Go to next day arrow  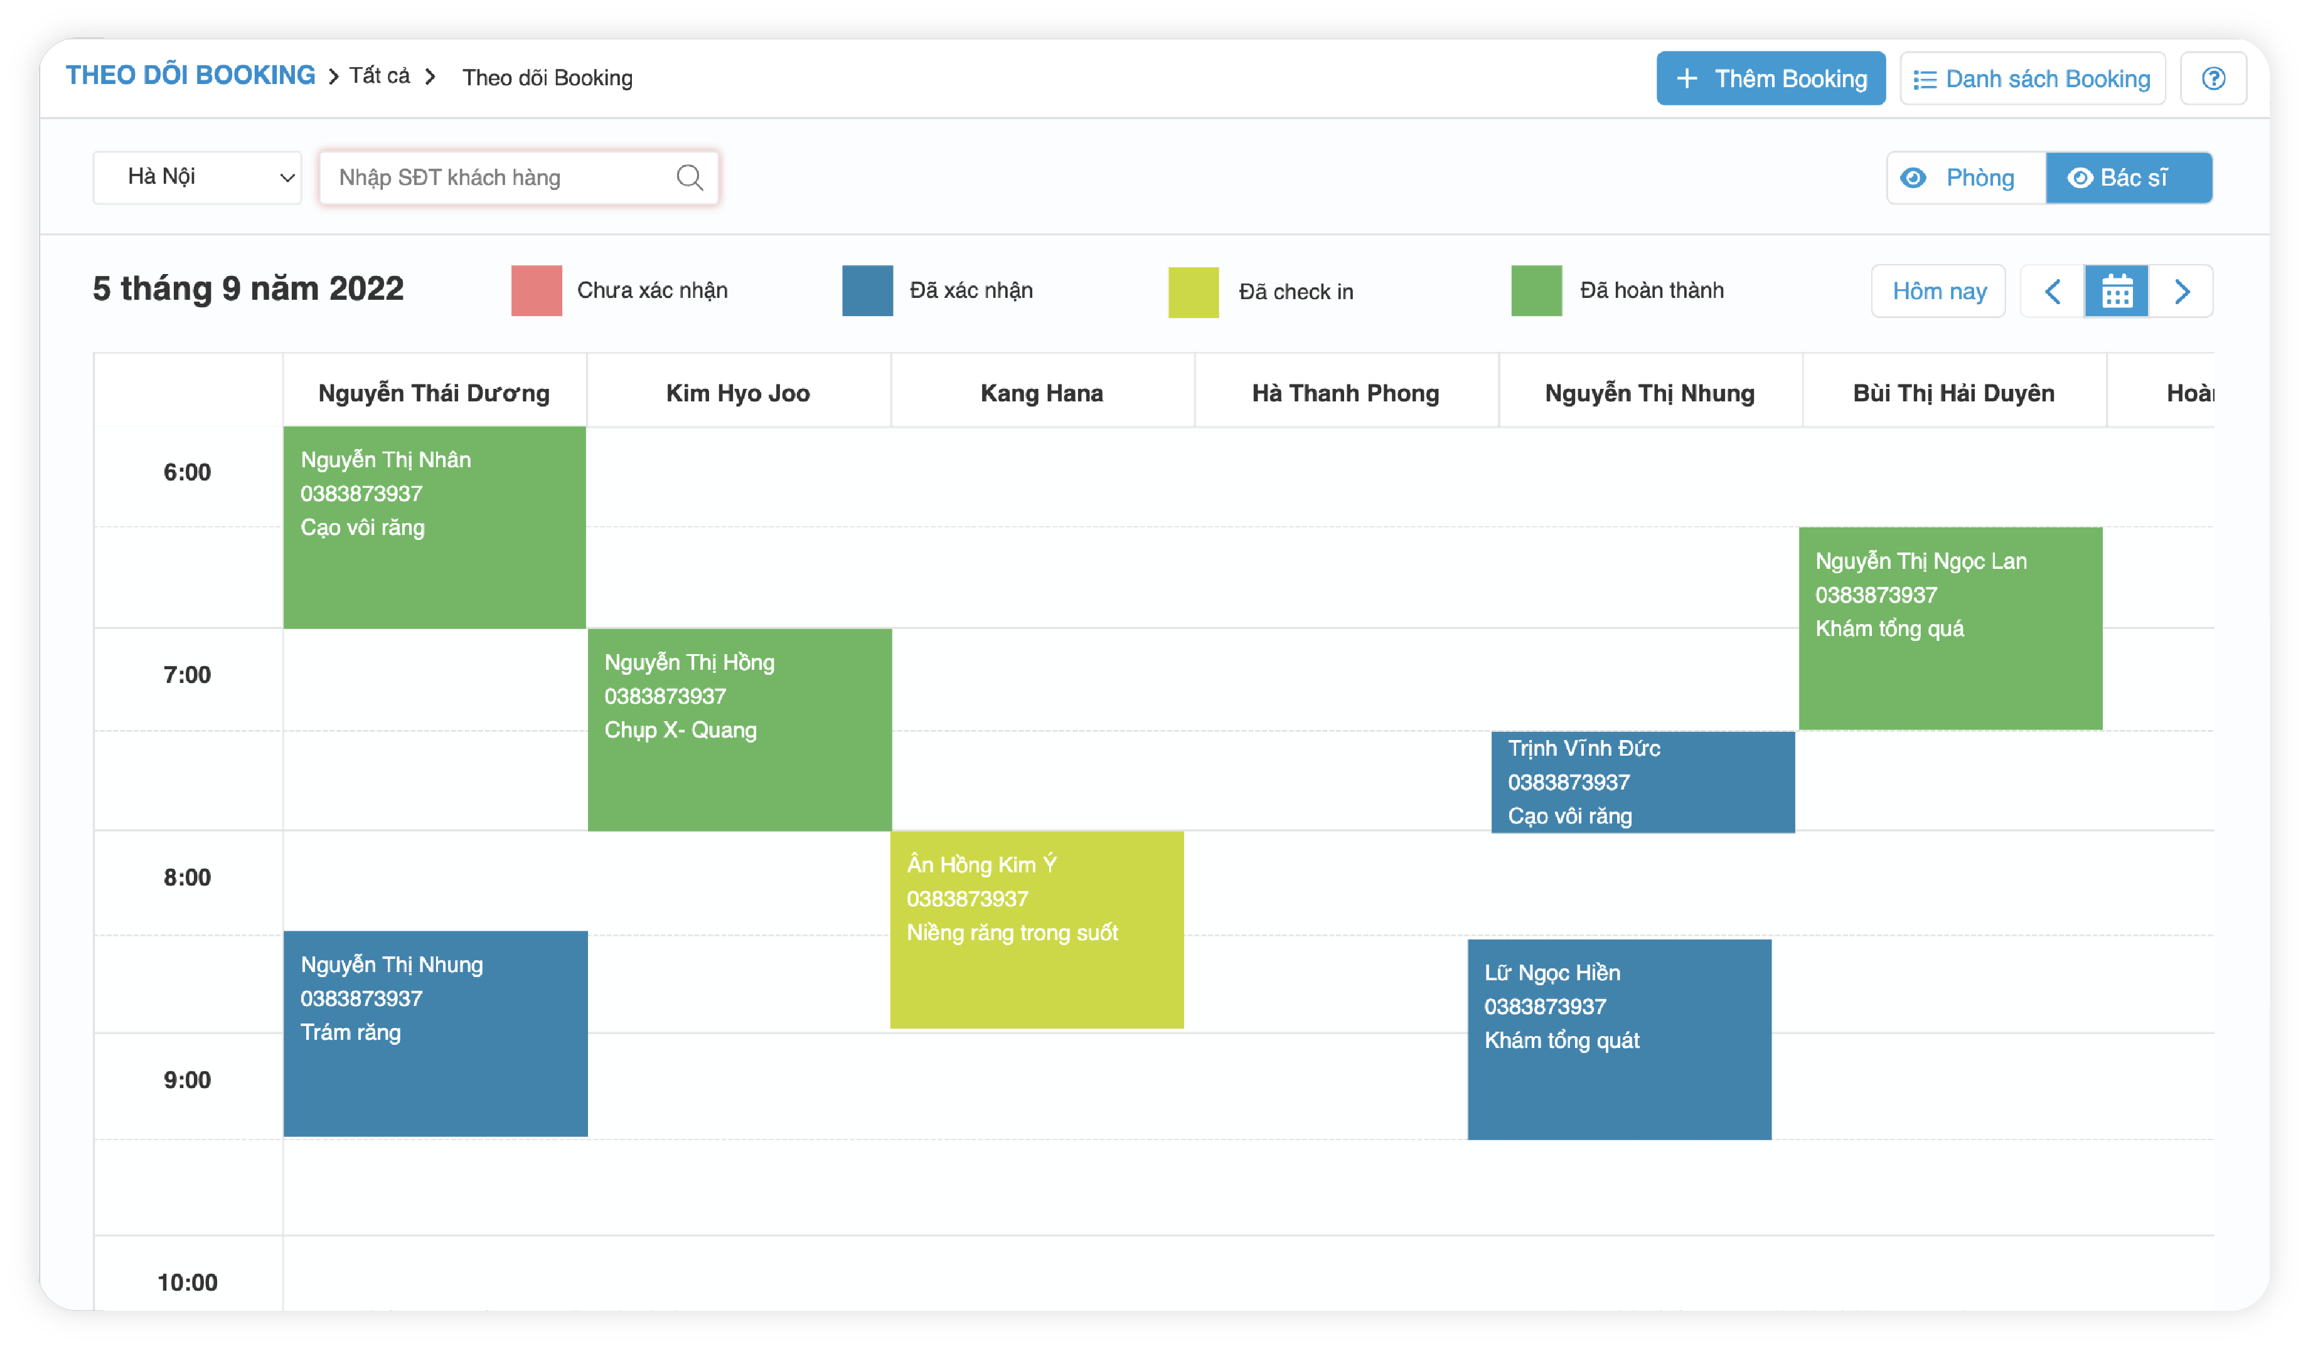[x=2182, y=292]
